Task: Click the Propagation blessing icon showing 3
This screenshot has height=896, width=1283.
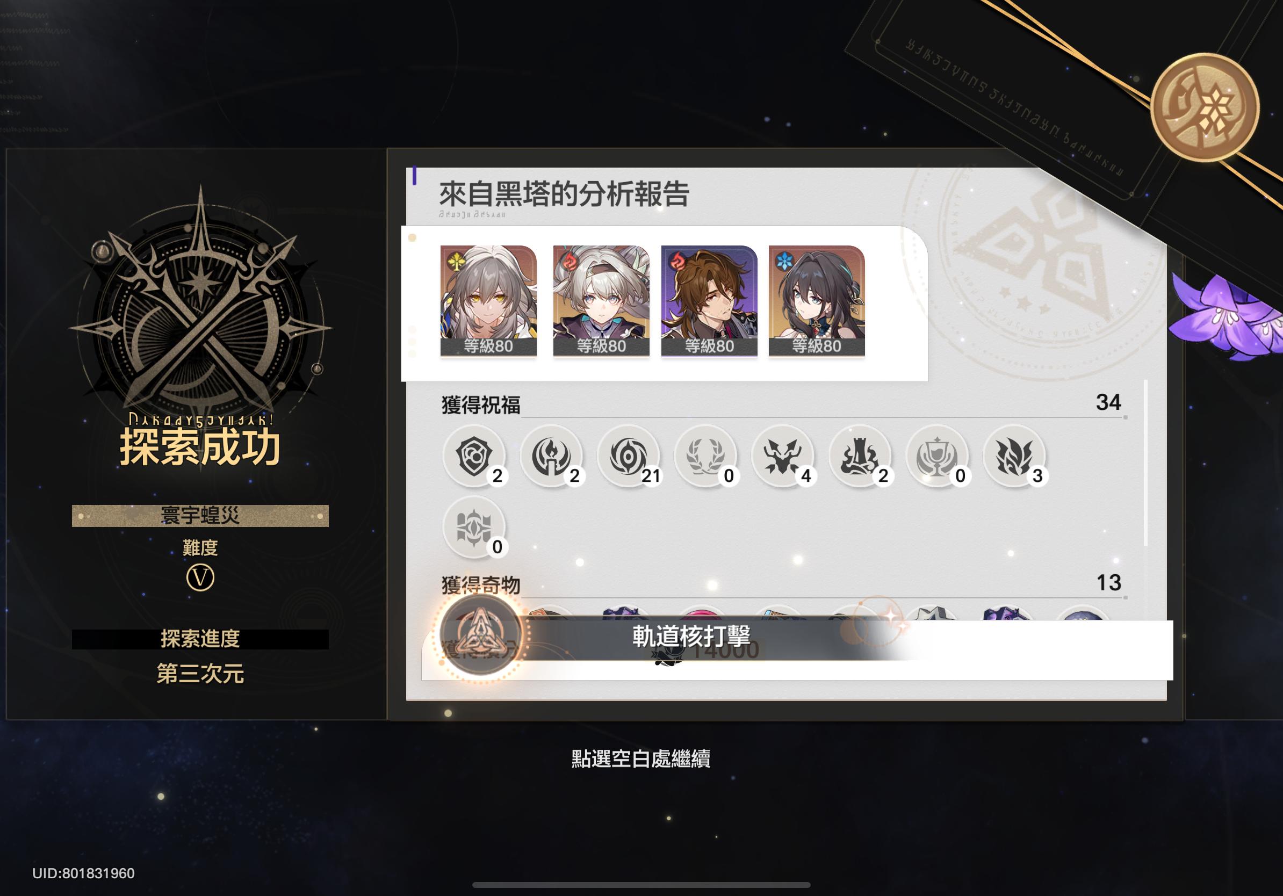Action: tap(1014, 456)
